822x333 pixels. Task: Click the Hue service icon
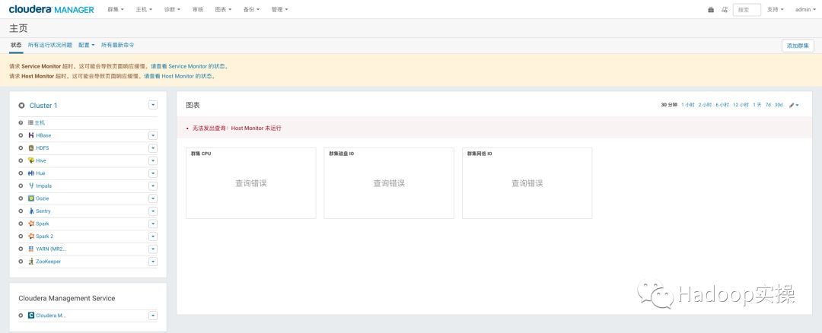pyautogui.click(x=31, y=173)
